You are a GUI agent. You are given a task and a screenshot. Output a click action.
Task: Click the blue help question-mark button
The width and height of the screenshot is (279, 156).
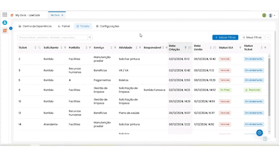[259, 133]
